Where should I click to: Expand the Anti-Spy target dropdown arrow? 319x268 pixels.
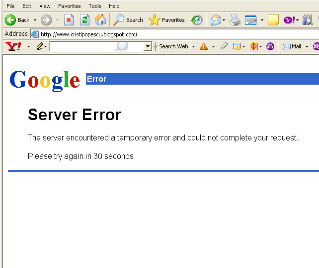(260, 47)
